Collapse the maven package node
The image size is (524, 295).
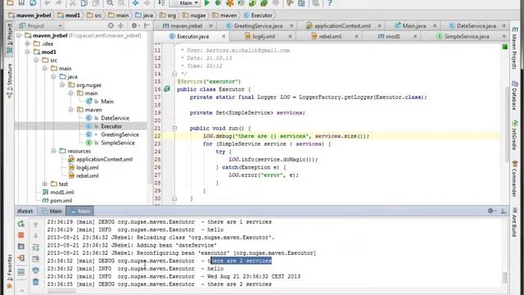71,110
